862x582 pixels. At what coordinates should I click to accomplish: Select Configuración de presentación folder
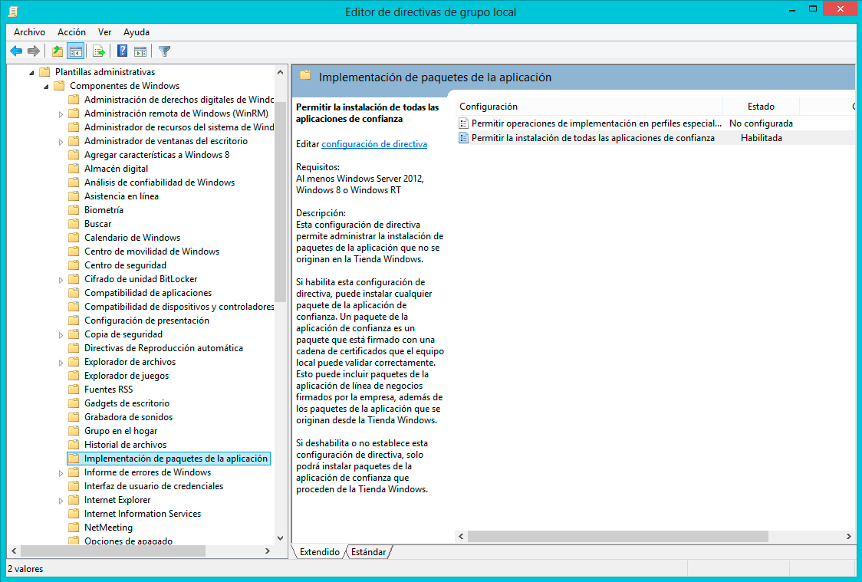(x=146, y=321)
